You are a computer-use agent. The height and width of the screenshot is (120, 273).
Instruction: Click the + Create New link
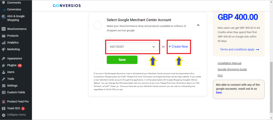[178, 47]
